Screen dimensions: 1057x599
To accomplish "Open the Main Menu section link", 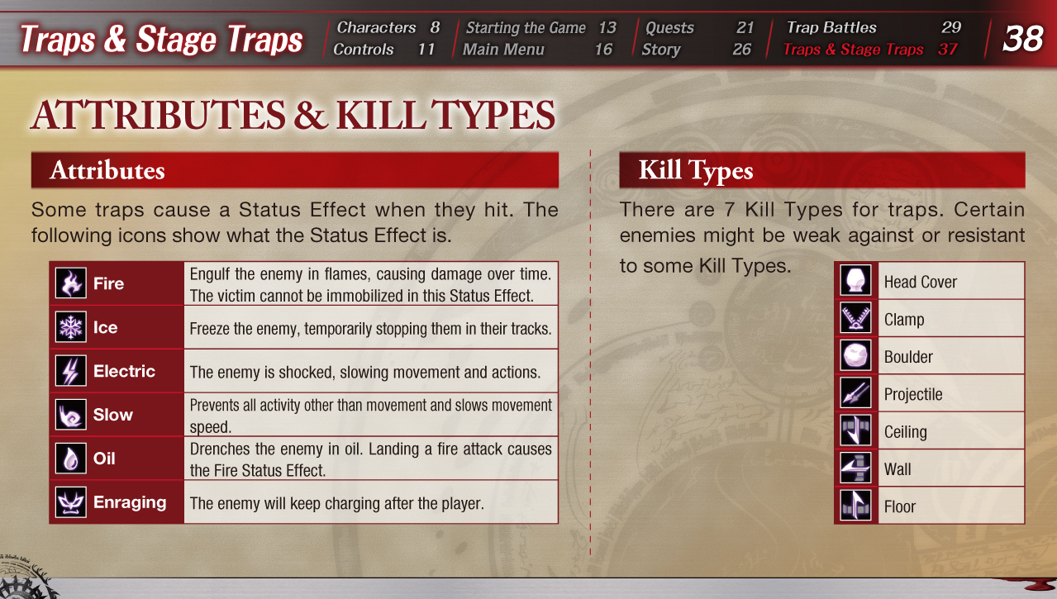I will 537,49.
